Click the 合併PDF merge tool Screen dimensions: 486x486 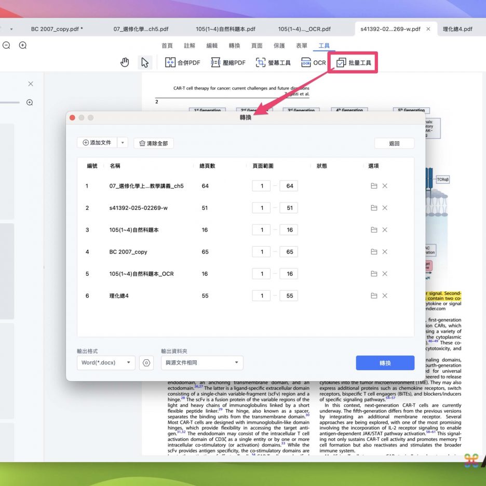click(x=182, y=63)
